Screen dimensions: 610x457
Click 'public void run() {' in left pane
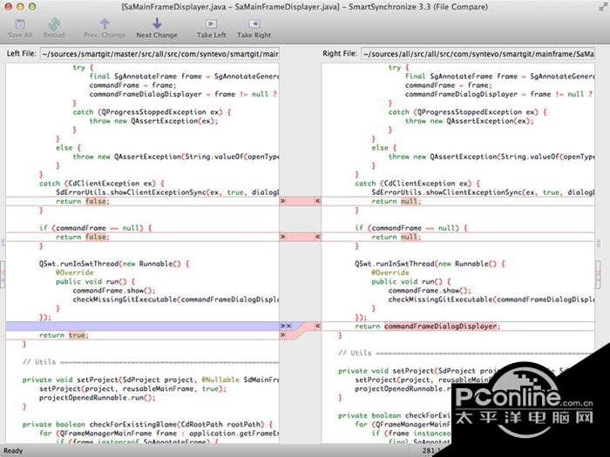95,282
